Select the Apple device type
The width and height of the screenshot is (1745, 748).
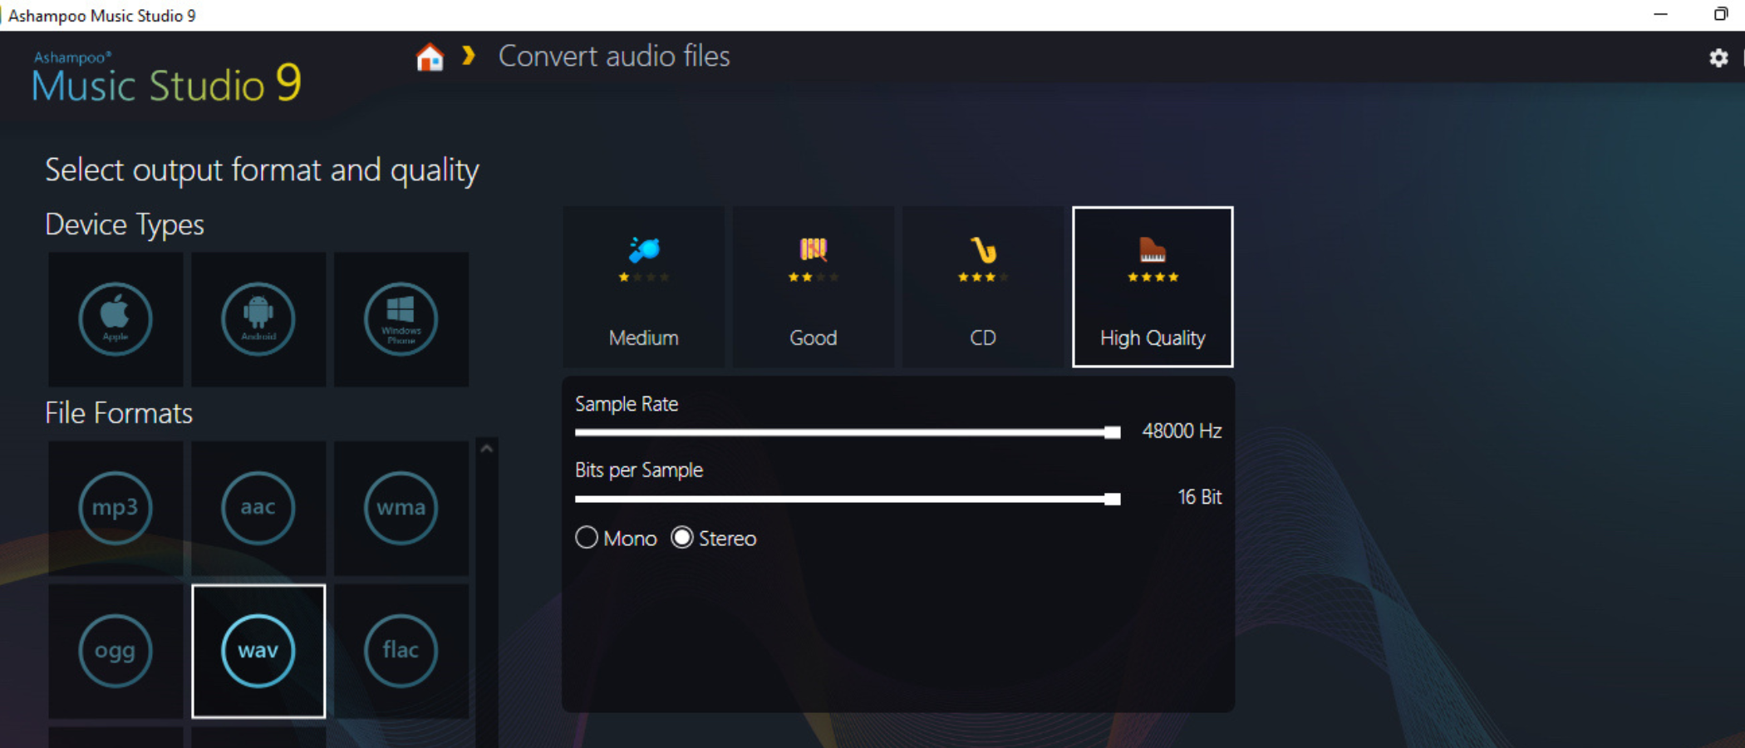click(x=116, y=319)
